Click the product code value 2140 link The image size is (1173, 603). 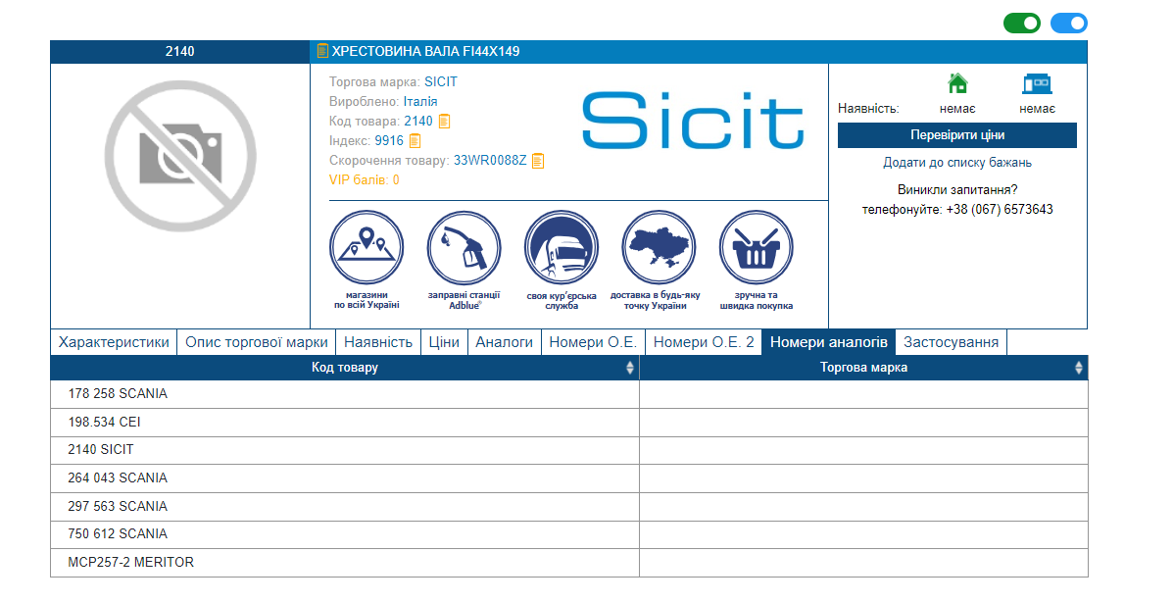418,122
